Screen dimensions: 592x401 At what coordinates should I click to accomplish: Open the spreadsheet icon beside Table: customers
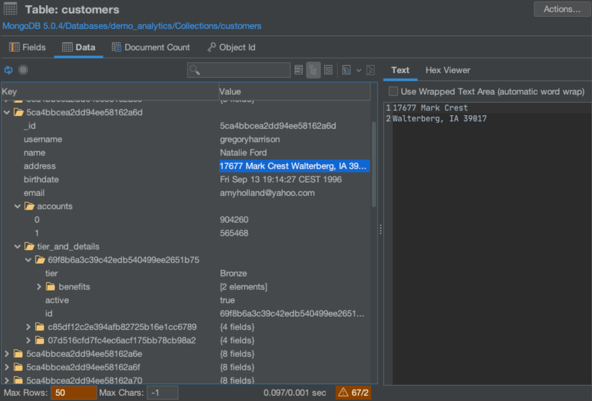tap(10, 9)
